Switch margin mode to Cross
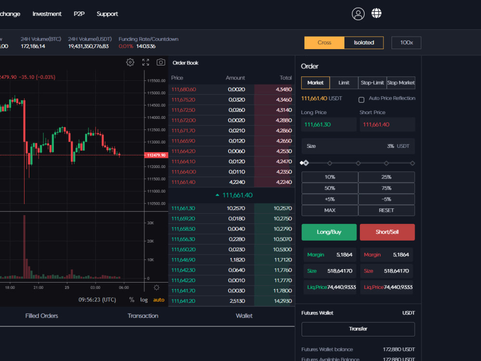The width and height of the screenshot is (481, 361). (324, 43)
